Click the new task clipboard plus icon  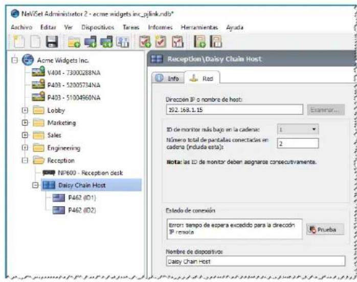pyautogui.click(x=145, y=41)
